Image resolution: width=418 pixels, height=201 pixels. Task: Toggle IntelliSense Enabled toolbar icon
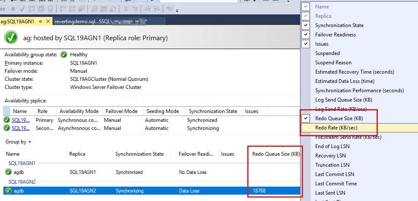(x=50, y=9)
